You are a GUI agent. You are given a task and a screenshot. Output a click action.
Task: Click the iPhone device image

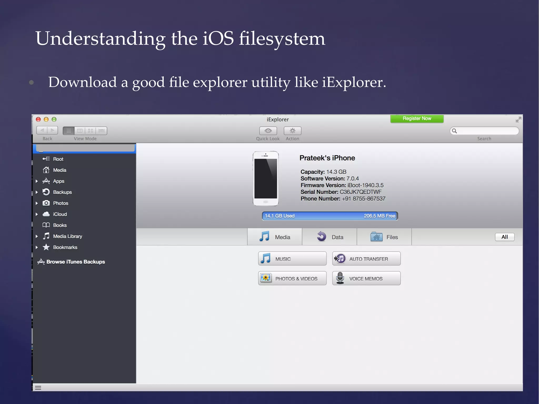(266, 178)
